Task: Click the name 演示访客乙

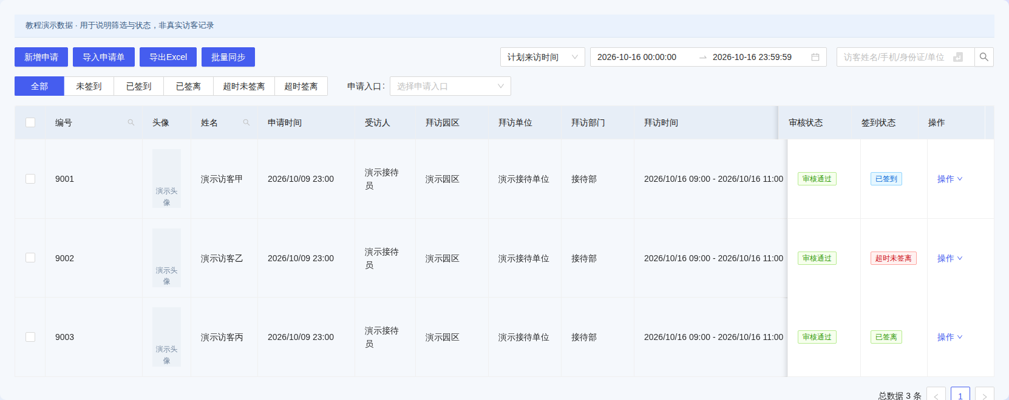Action: [222, 258]
